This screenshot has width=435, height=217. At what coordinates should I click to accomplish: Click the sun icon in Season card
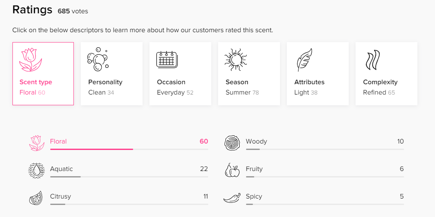click(235, 60)
